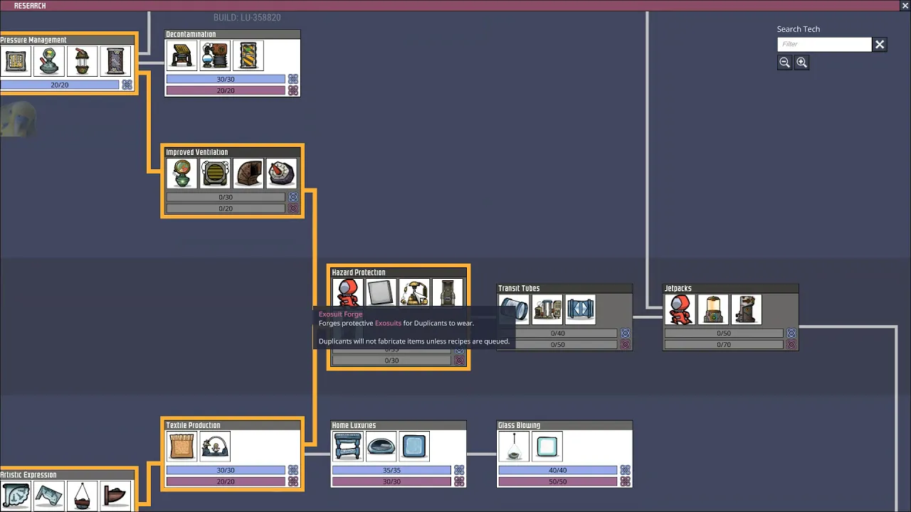
Task: Click the Search Tech label
Action: [x=799, y=29]
